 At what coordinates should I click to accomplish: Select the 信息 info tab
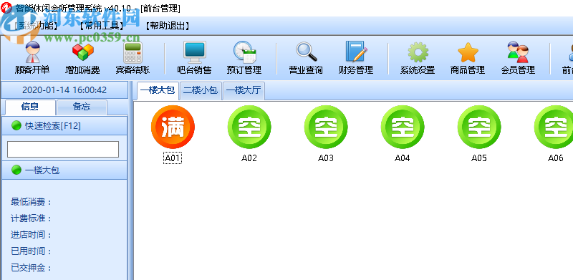[x=30, y=107]
